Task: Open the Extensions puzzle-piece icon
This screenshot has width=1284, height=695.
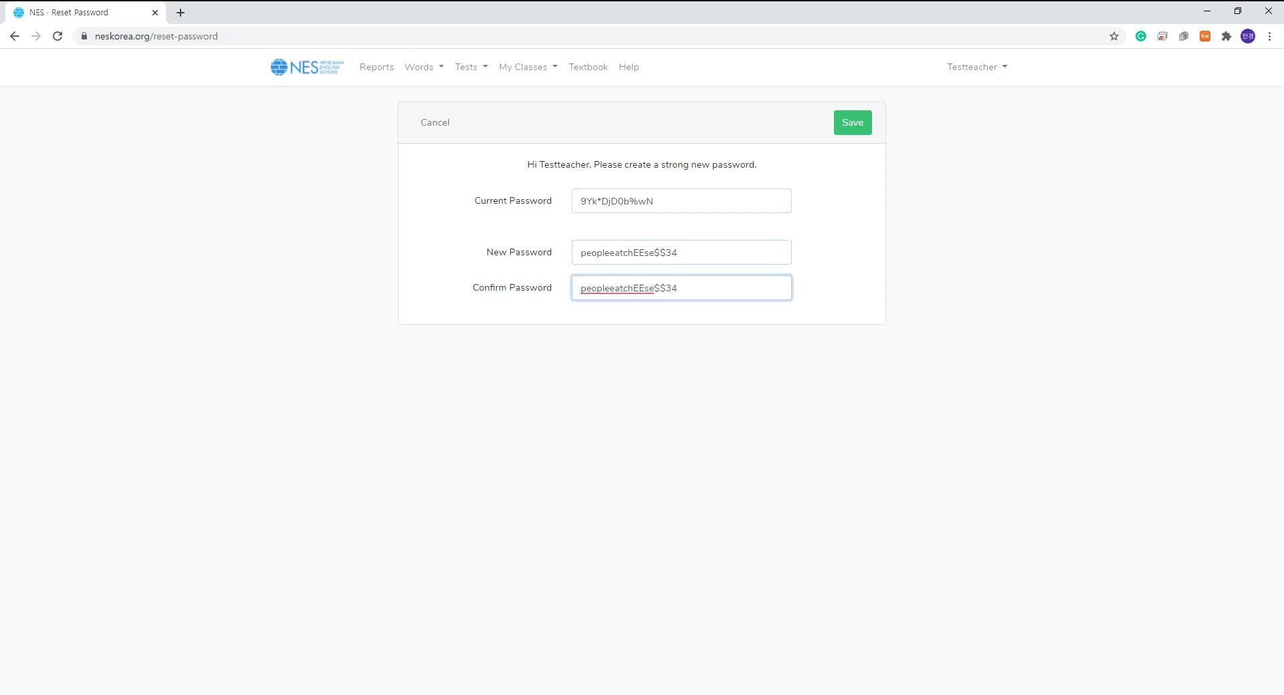Action: 1226,36
